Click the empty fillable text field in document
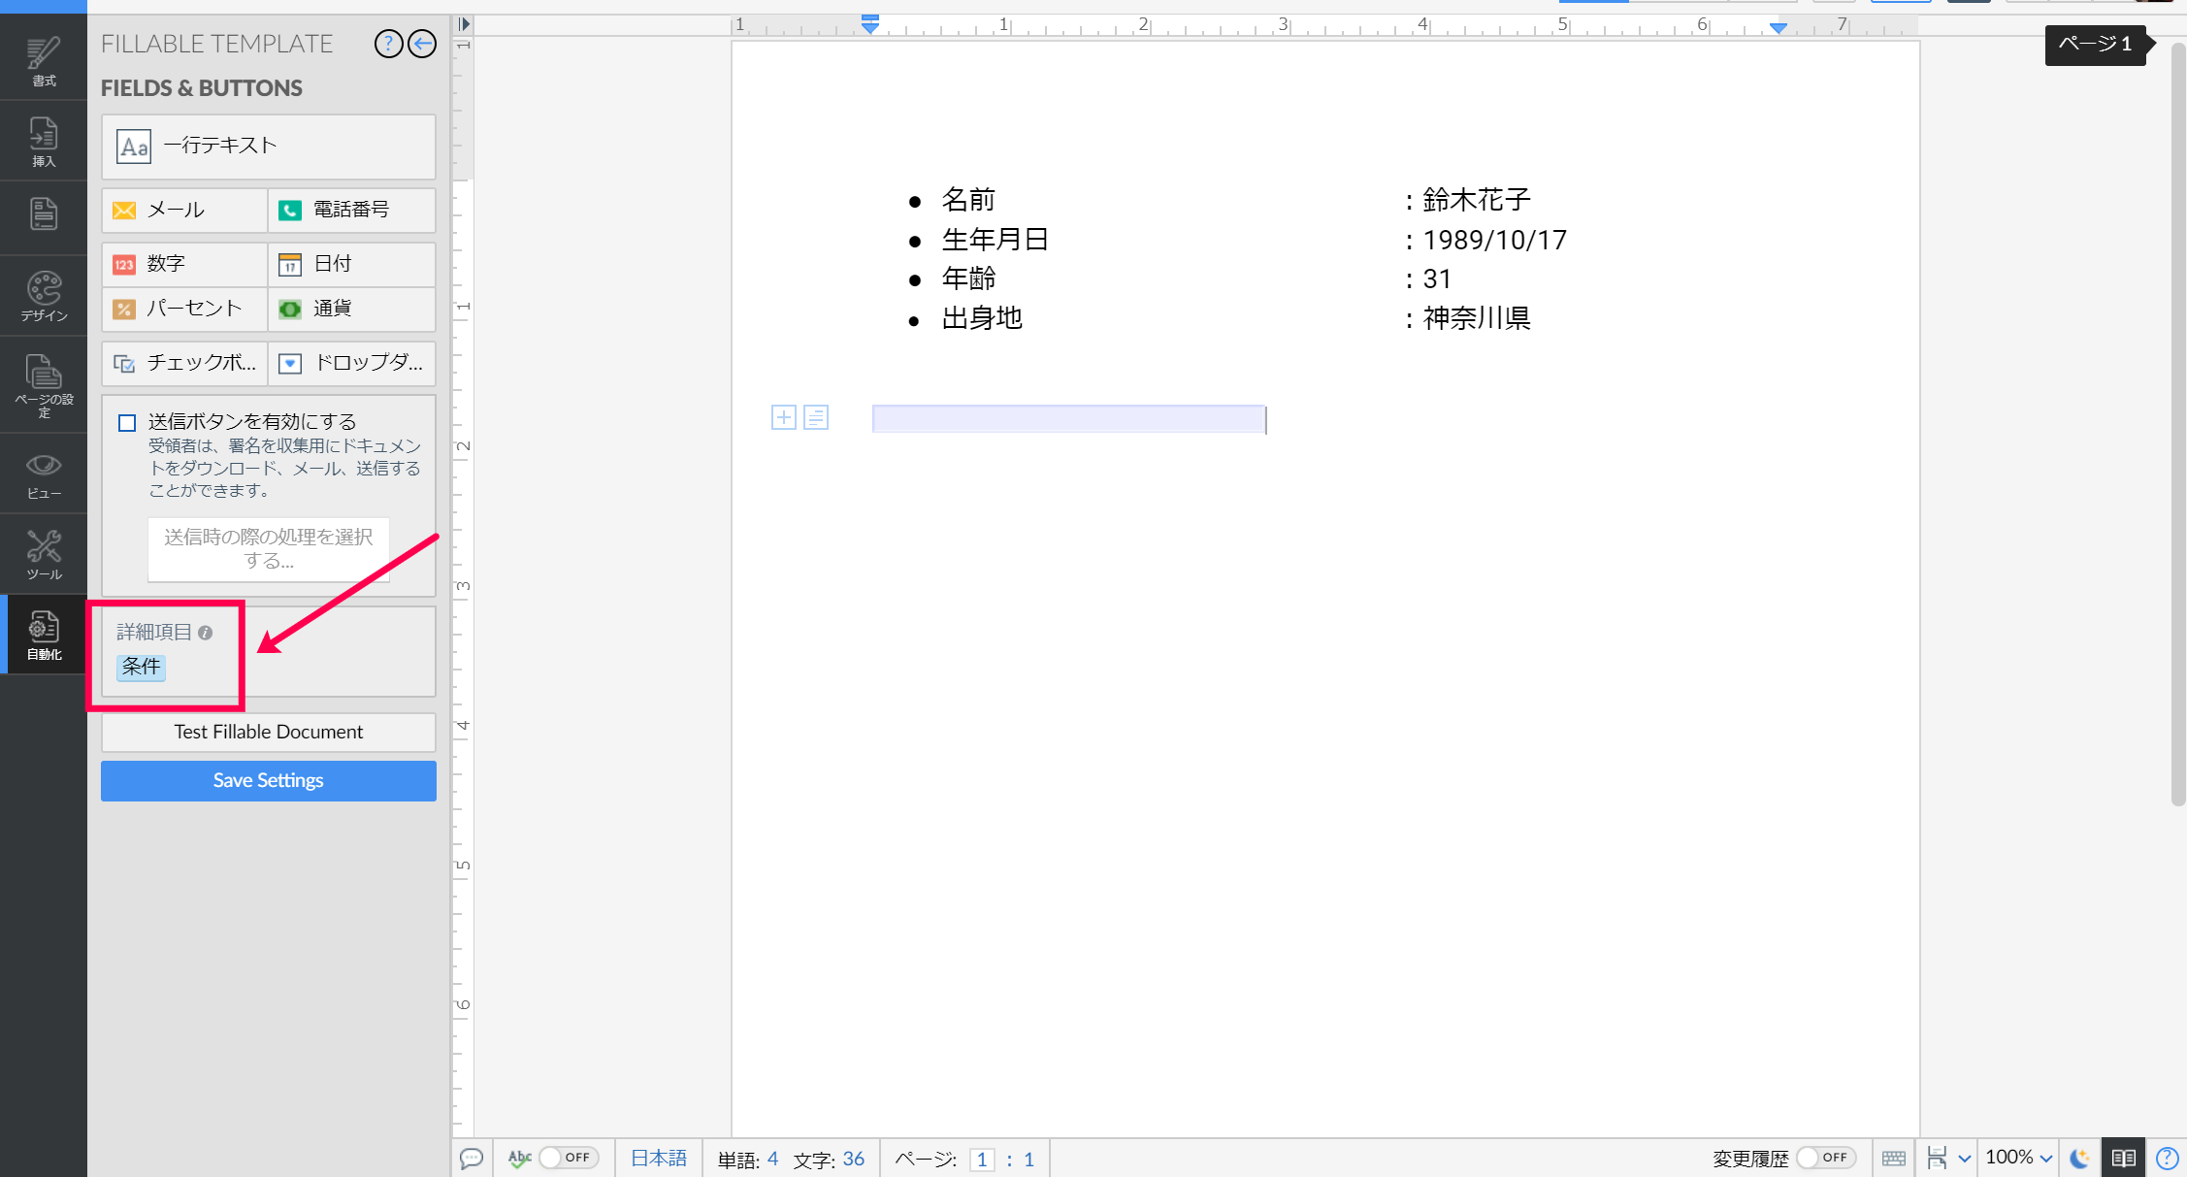 click(1068, 419)
